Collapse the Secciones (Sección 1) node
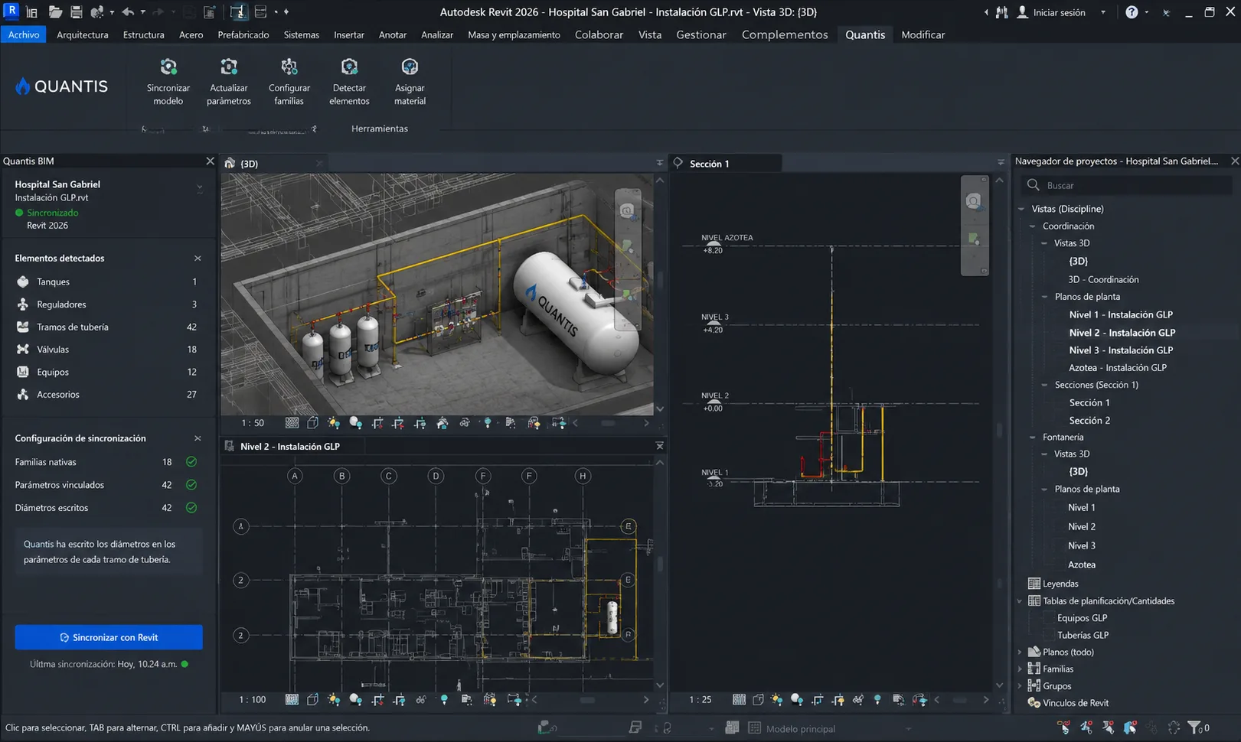Viewport: 1241px width, 742px height. tap(1044, 385)
